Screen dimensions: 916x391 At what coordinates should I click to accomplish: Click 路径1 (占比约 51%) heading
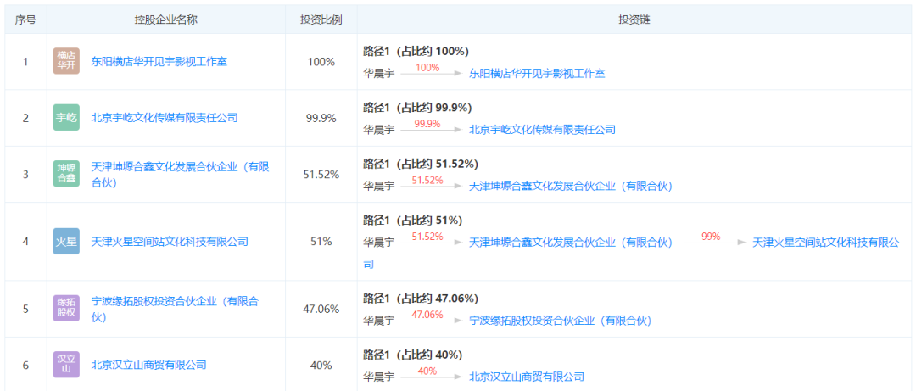click(413, 221)
